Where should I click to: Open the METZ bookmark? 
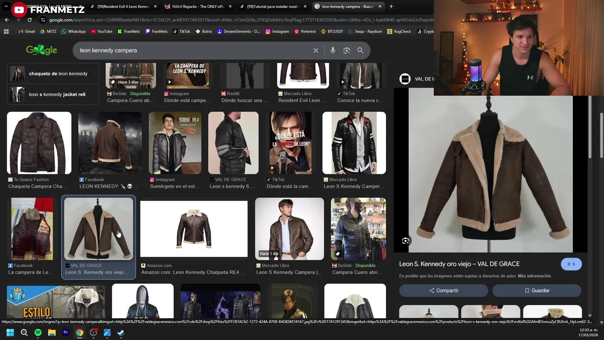(48, 32)
